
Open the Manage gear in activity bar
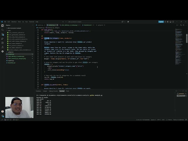pos(3,116)
